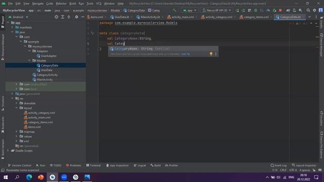Open the Nexus 6P API 30 device dropdown
The height and width of the screenshot is (182, 324).
click(217, 10)
